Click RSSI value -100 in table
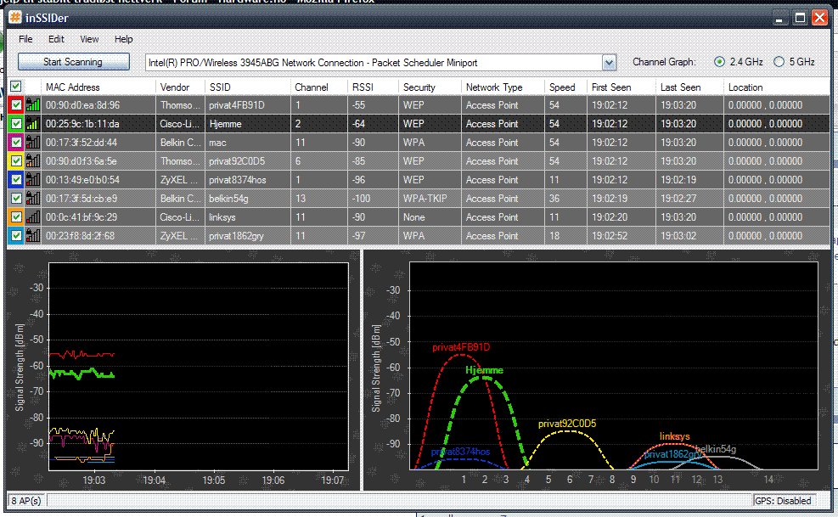 click(x=361, y=199)
